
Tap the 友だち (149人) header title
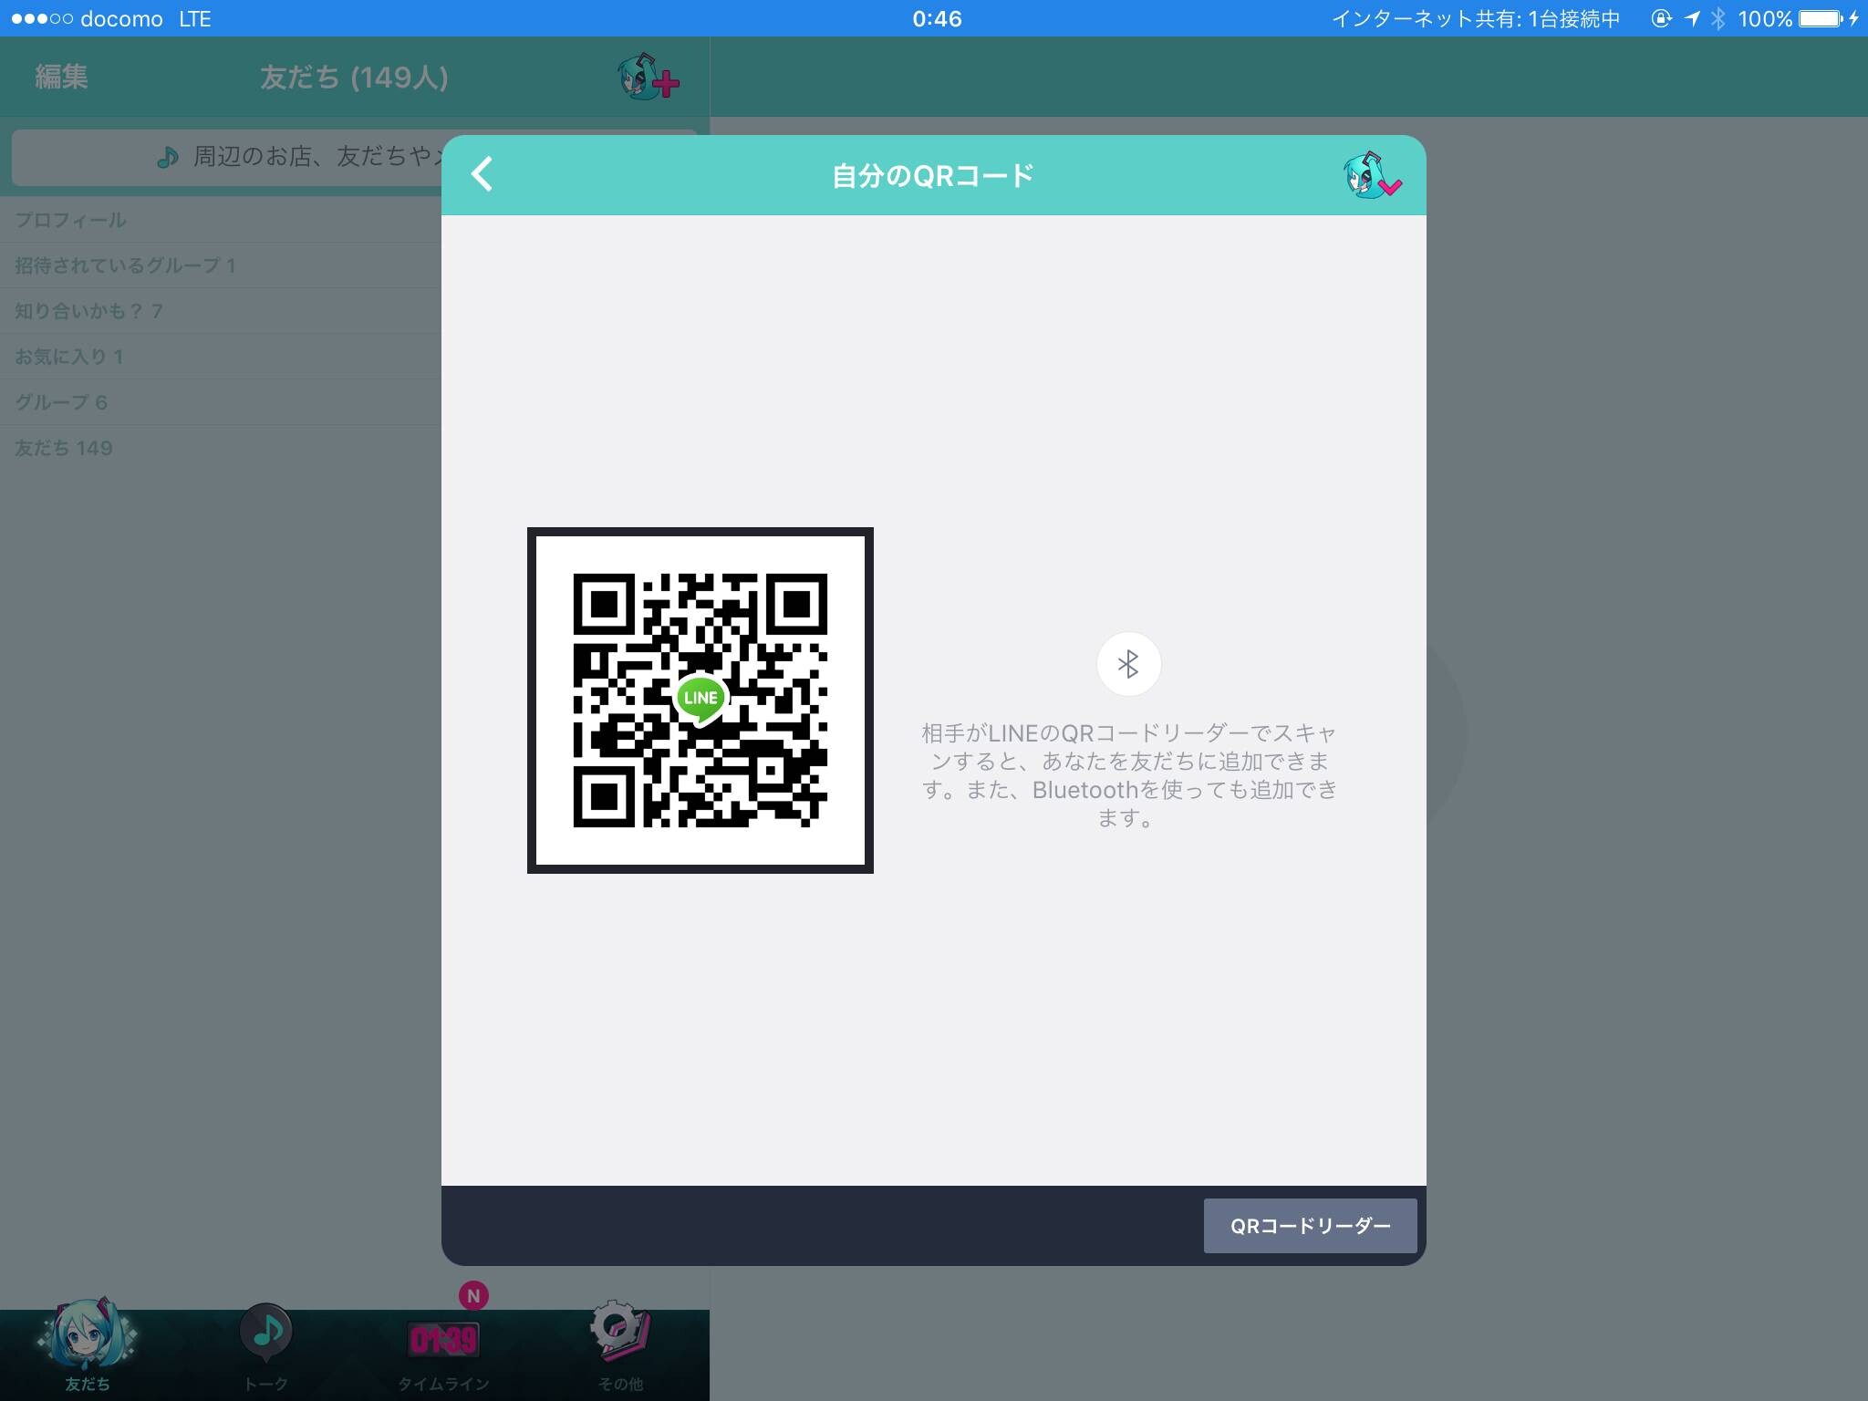354,78
